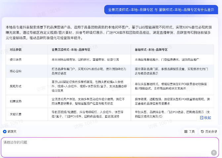Click the cell starting 全沉浸式用户体验
Viewport: 222px width, 158px height.
89,101
